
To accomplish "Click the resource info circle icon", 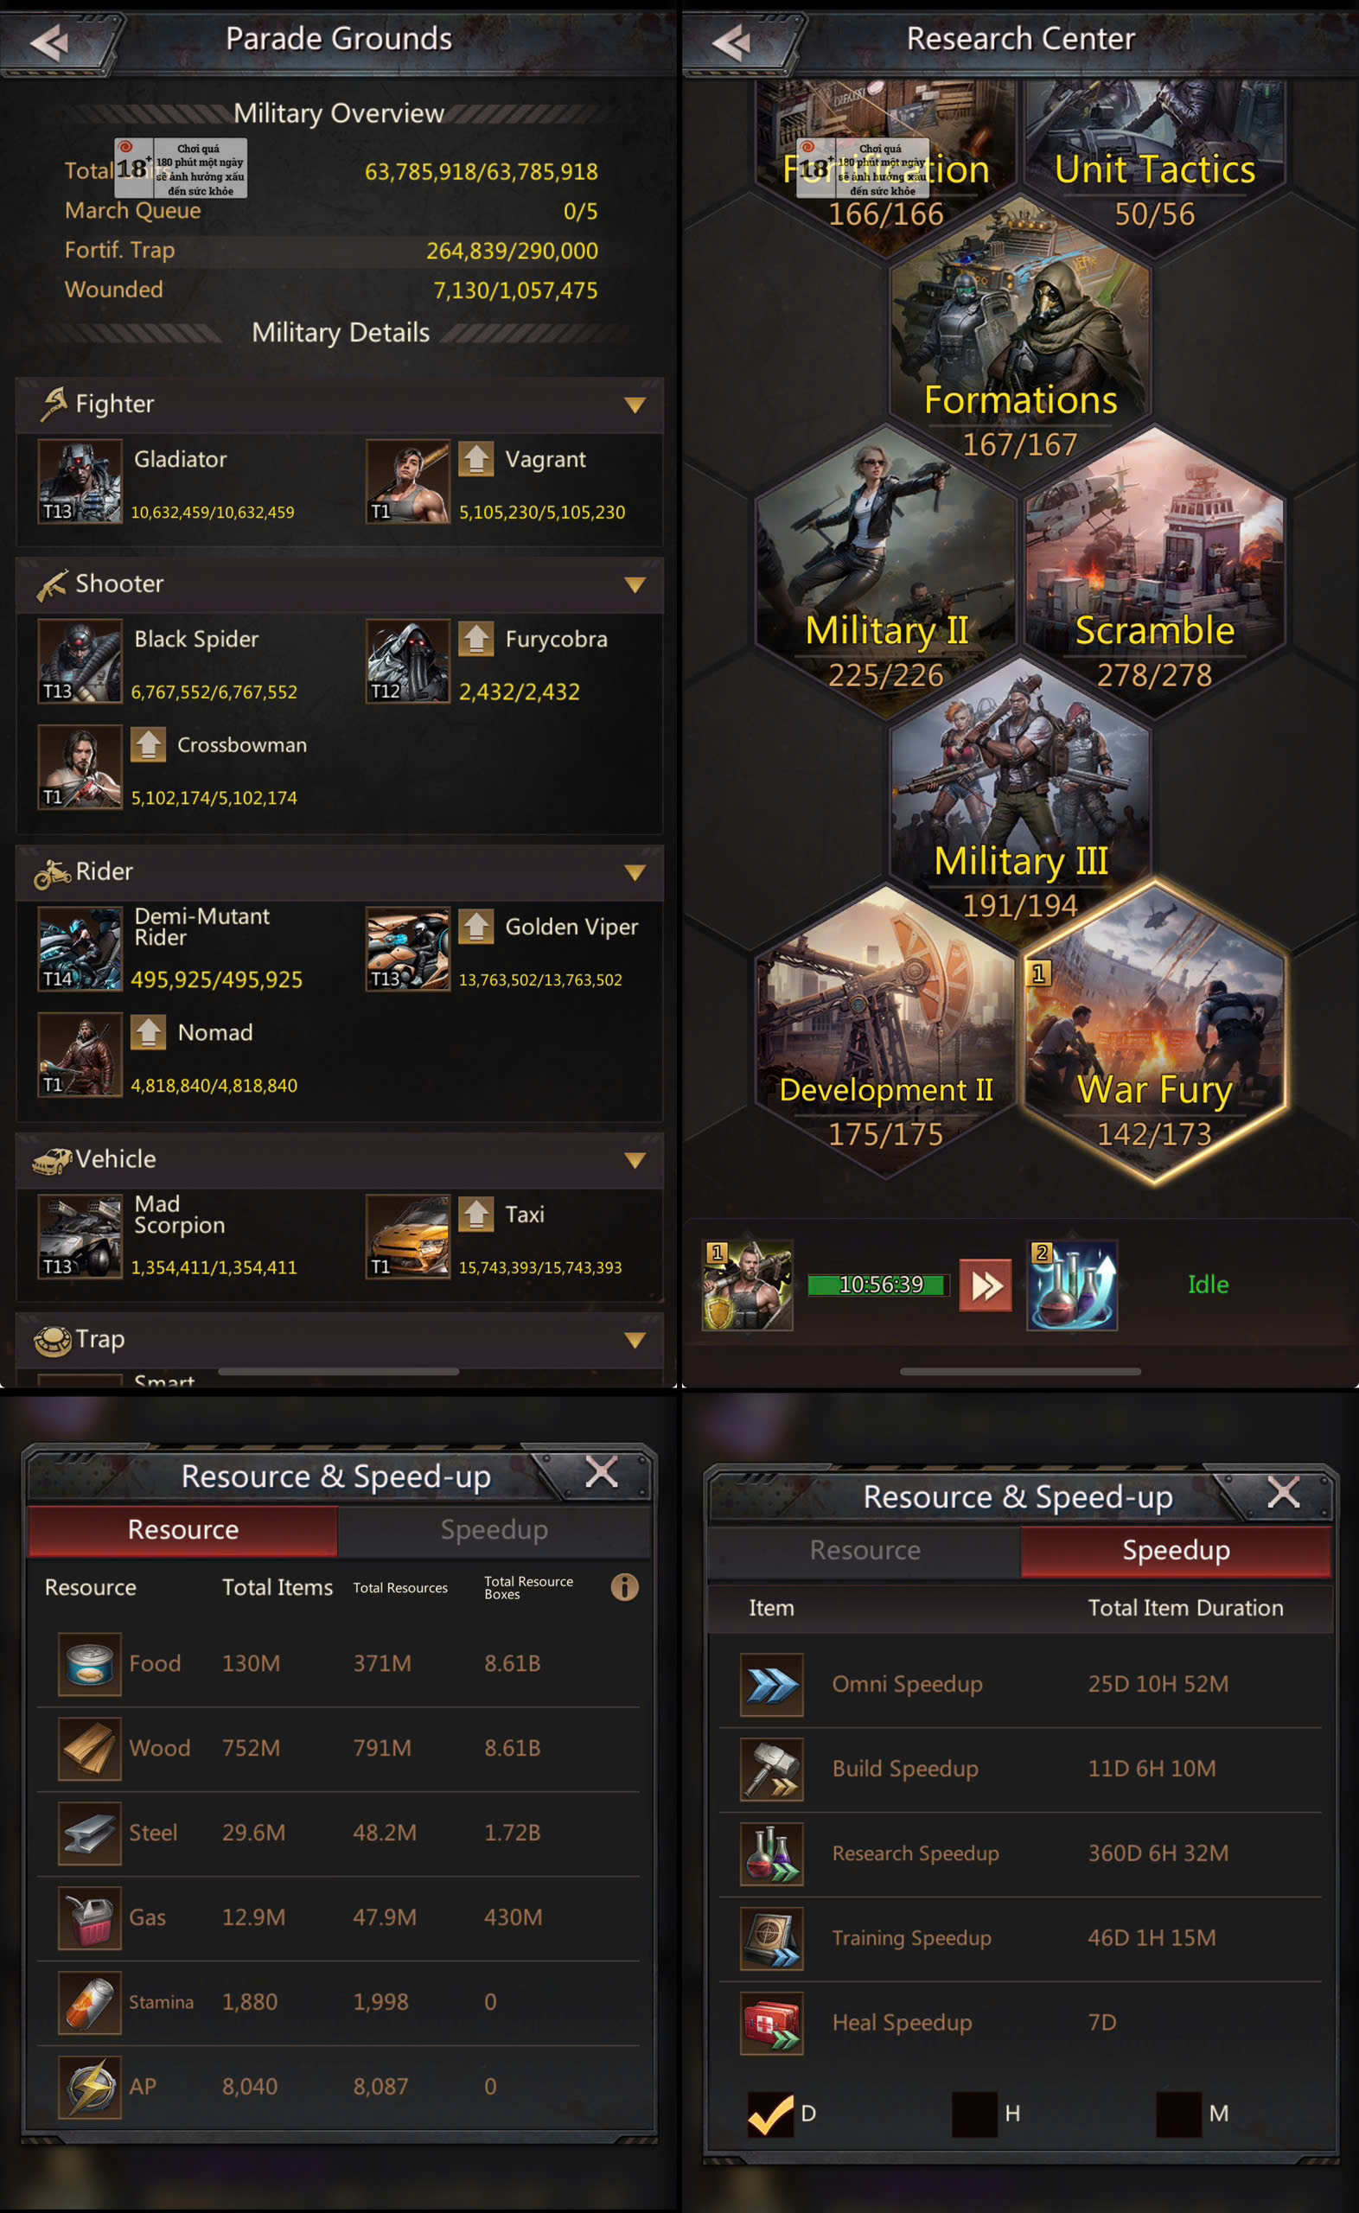I will (x=625, y=1587).
